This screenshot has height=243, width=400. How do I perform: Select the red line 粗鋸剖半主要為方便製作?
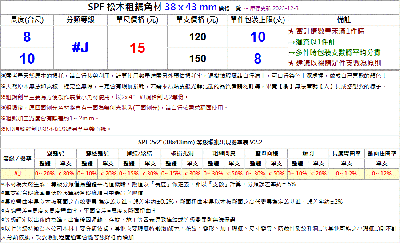[x=95, y=97]
